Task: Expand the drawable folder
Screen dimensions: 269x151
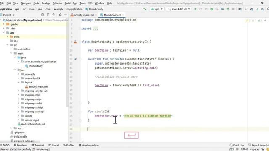Action: [18, 74]
